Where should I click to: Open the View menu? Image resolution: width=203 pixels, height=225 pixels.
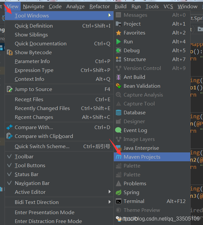[12, 7]
